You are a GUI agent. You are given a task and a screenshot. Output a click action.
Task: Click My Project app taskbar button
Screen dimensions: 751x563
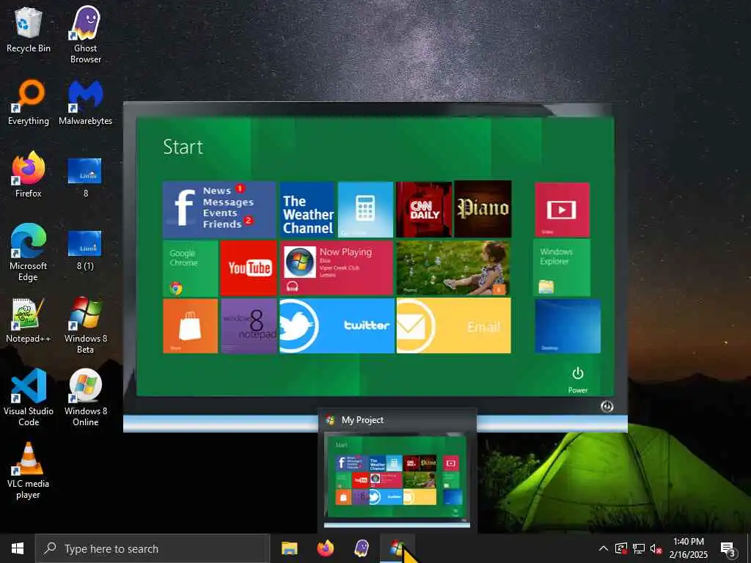[x=398, y=548]
